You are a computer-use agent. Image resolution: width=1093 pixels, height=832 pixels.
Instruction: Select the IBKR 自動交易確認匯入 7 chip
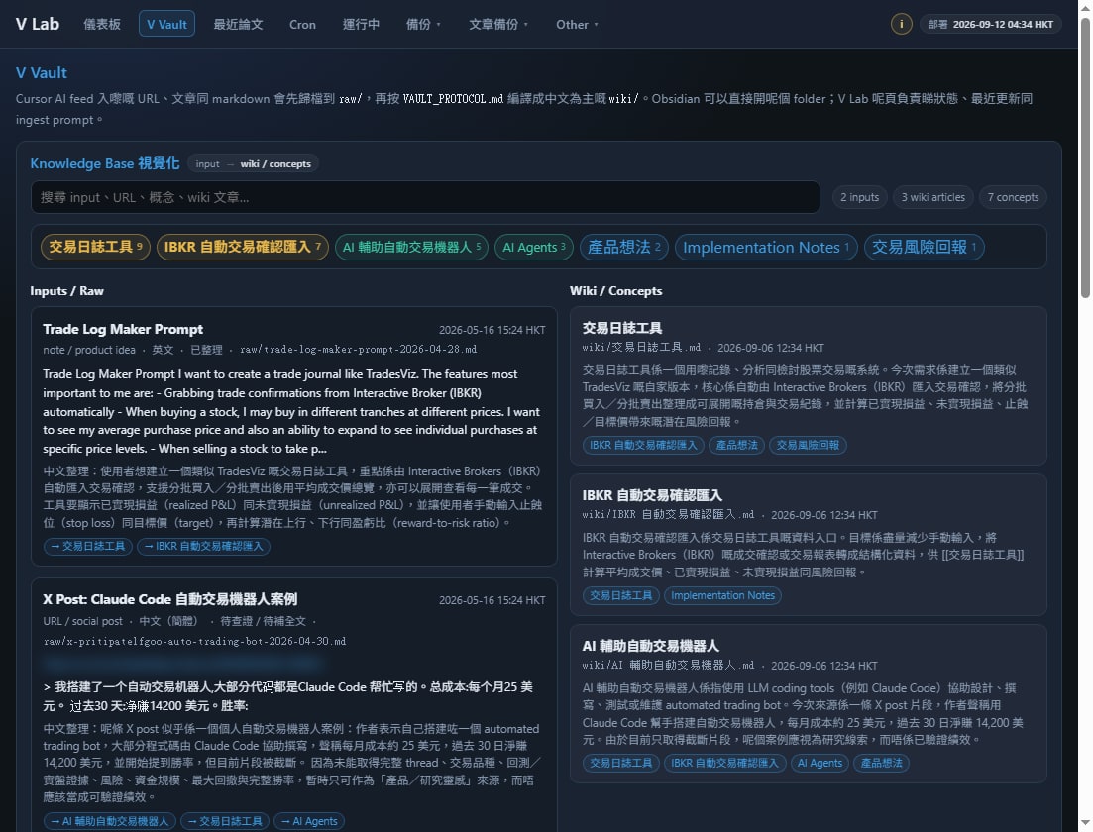242,247
